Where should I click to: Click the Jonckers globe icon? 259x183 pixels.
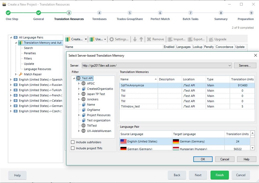click(83, 99)
